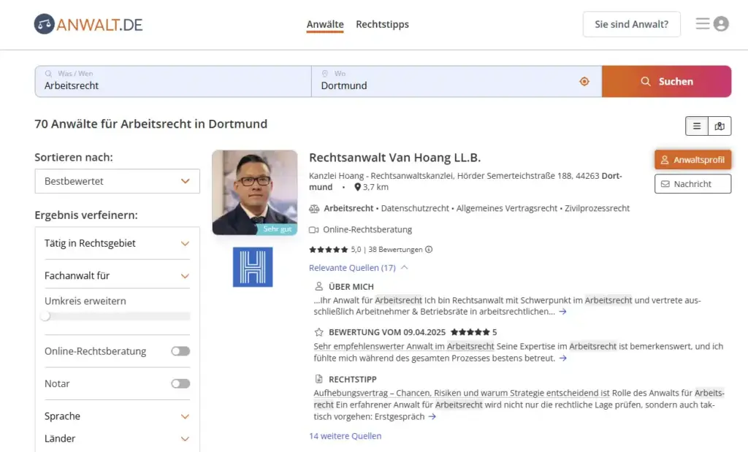Click the 38 Bewertungen text
This screenshot has height=452, width=748.
395,249
